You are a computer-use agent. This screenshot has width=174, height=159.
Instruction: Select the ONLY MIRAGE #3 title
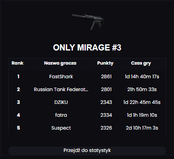(87, 48)
